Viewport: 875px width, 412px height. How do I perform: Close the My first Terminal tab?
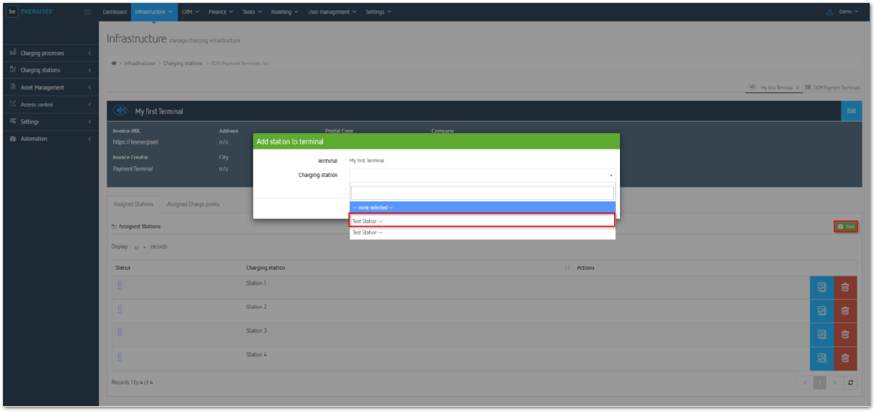coord(797,88)
